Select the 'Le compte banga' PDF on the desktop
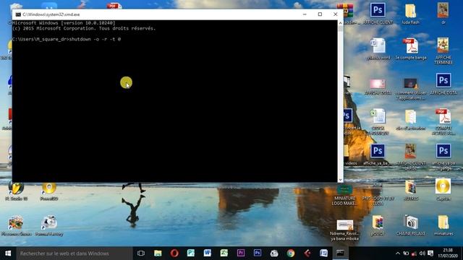Image resolution: width=463 pixels, height=260 pixels. [411, 49]
